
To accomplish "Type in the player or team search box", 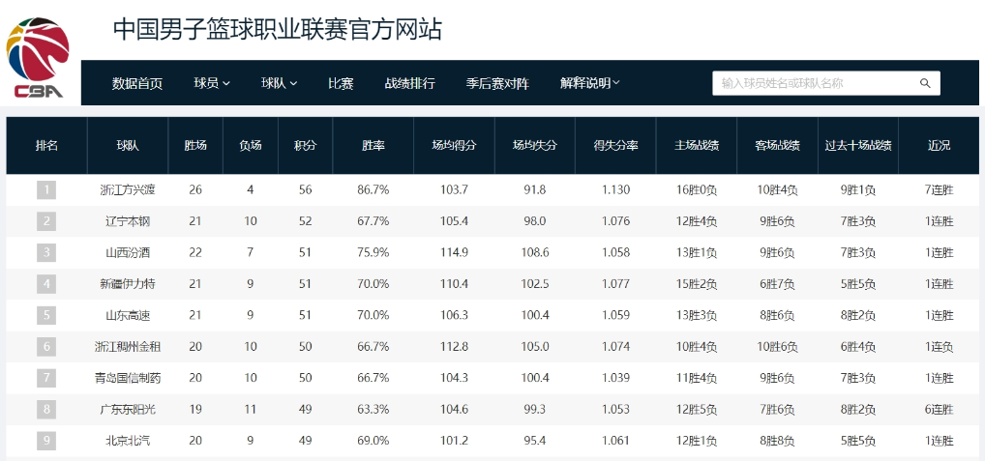I will tap(813, 83).
